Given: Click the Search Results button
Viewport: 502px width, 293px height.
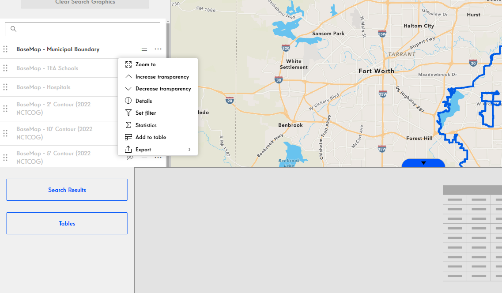Looking at the screenshot, I should coord(67,190).
